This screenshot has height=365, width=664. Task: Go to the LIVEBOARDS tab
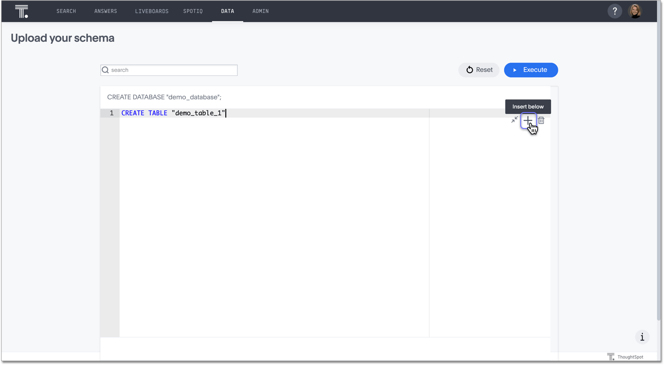(x=152, y=11)
